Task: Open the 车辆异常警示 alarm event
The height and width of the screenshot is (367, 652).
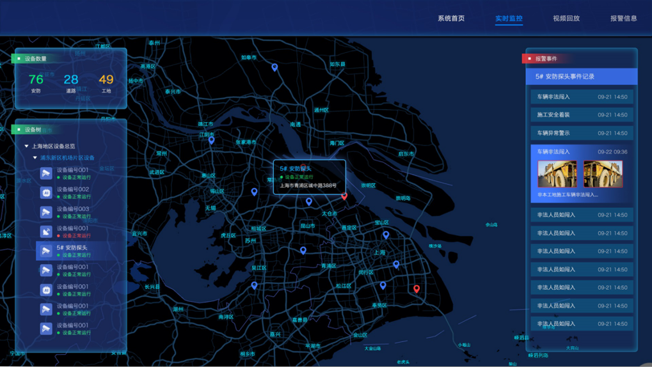Action: coord(582,133)
